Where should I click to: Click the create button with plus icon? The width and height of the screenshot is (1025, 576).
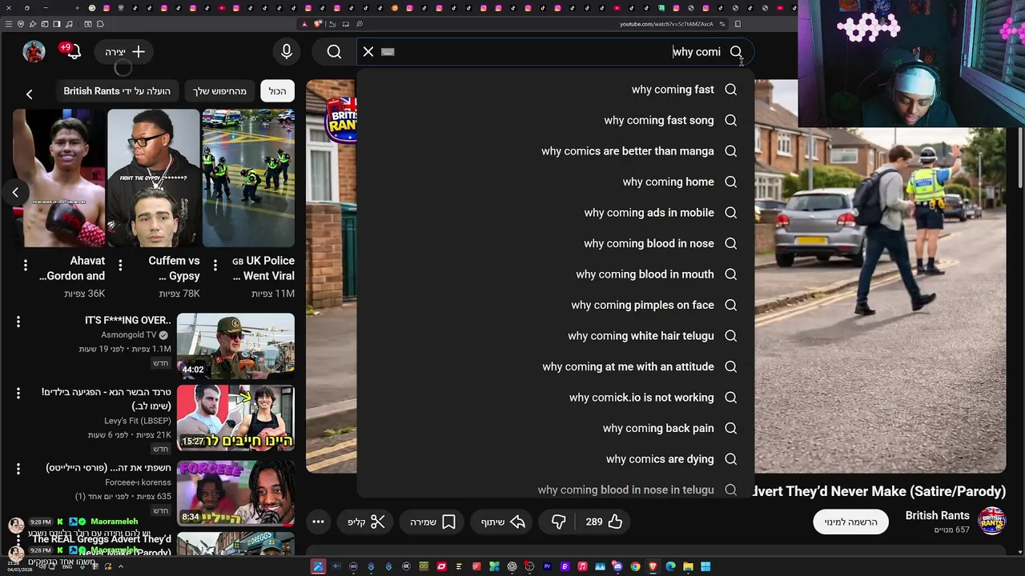click(x=125, y=52)
